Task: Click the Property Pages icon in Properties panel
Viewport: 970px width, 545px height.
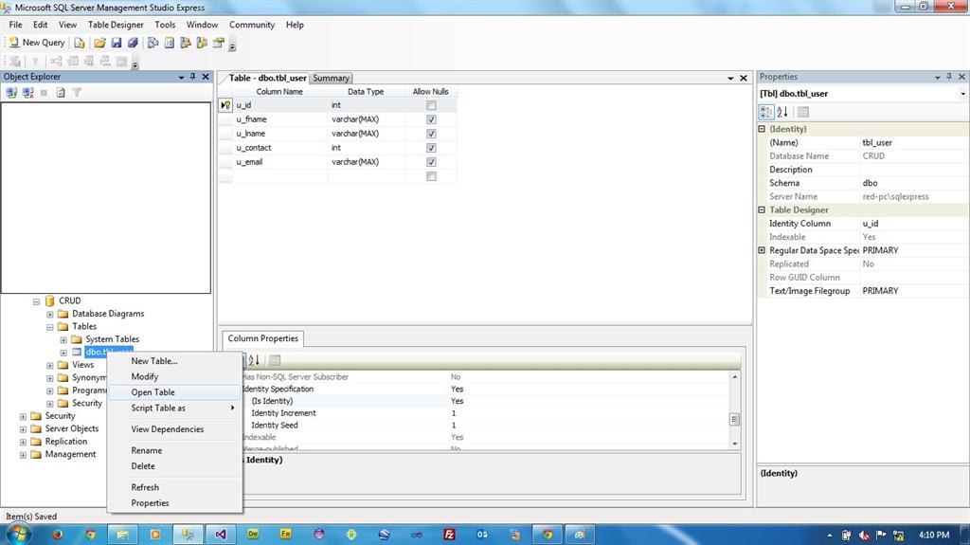Action: [803, 112]
